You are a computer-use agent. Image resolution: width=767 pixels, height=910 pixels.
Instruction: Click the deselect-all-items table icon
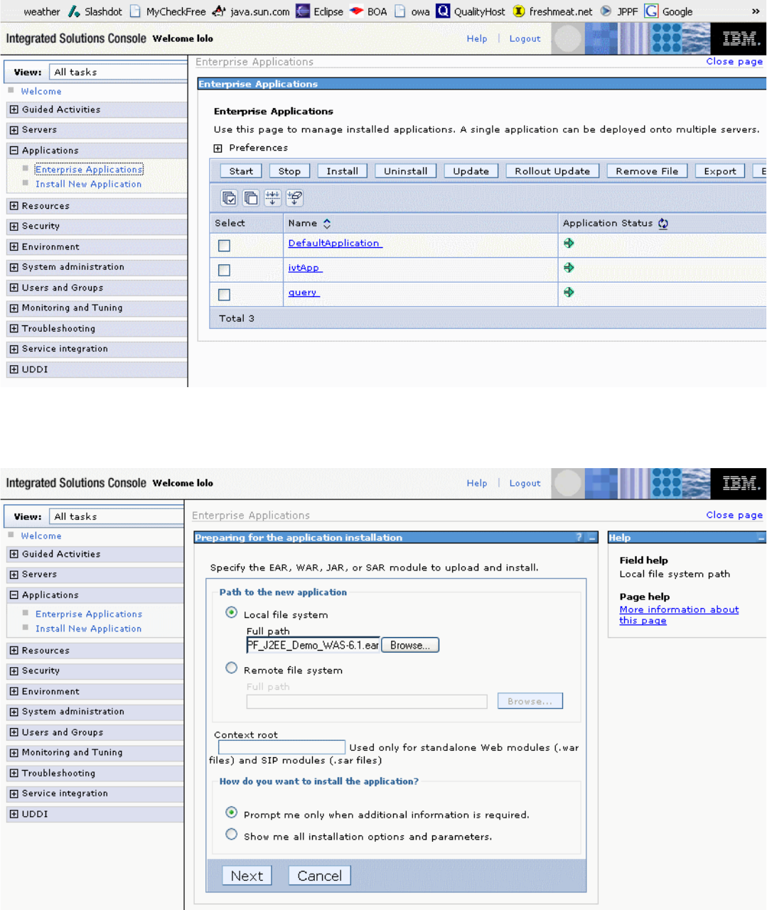[x=251, y=198]
